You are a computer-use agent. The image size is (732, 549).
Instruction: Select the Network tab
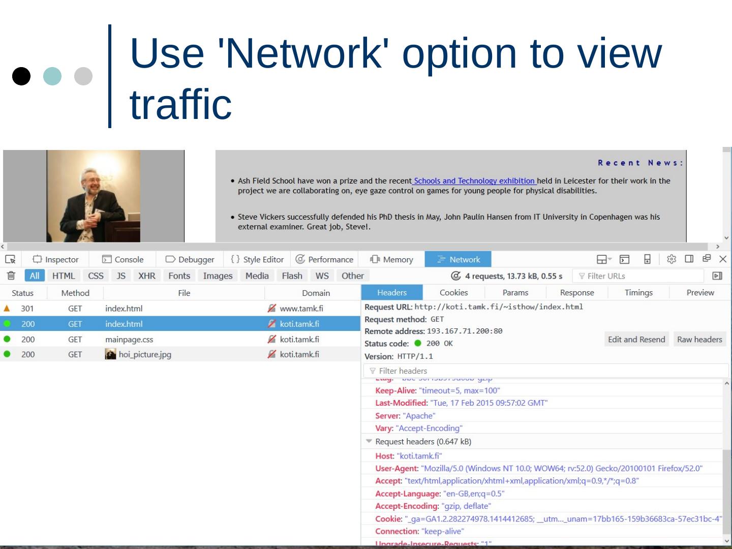pos(458,259)
